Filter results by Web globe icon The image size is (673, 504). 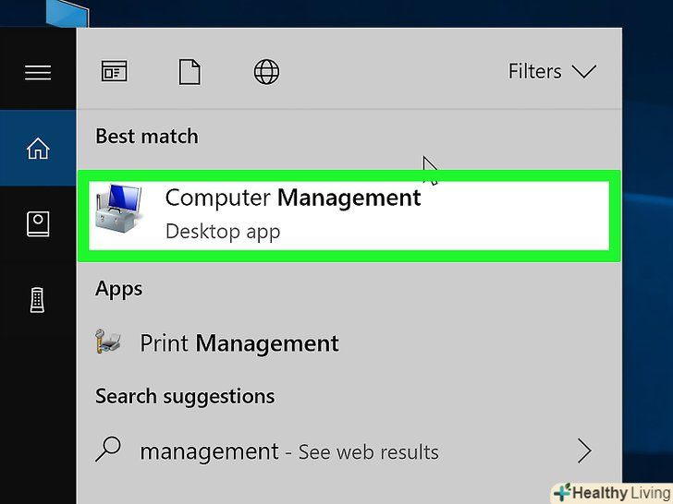266,72
